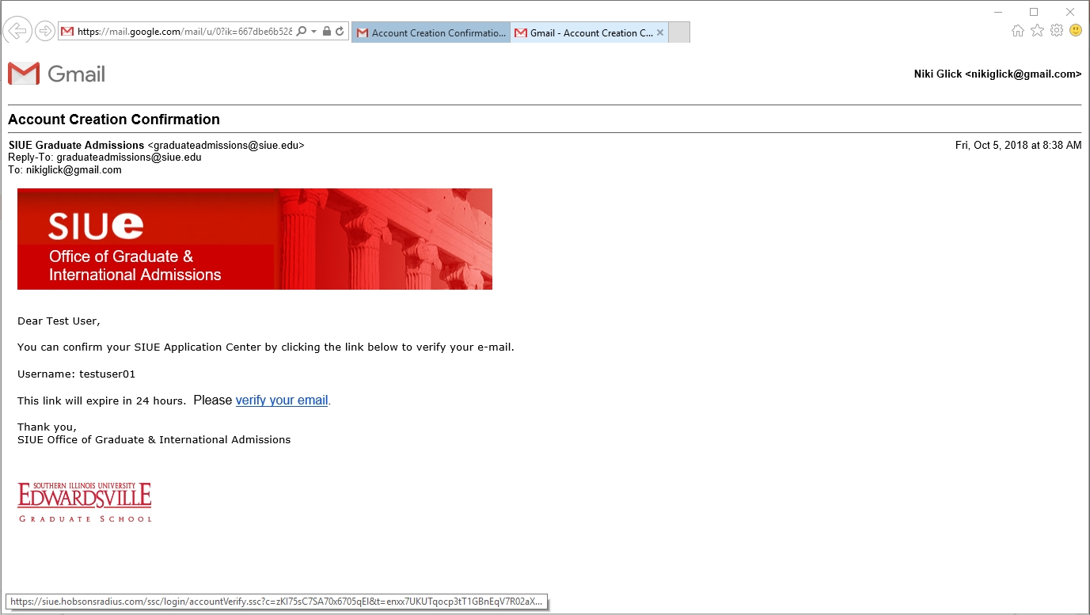Switch to the Account Creation Confirmation tab
Image resolution: width=1090 pixels, height=615 pixels.
tap(431, 32)
